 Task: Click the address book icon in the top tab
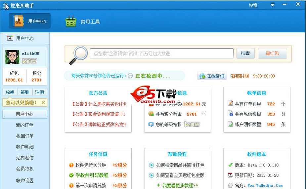click(x=18, y=21)
